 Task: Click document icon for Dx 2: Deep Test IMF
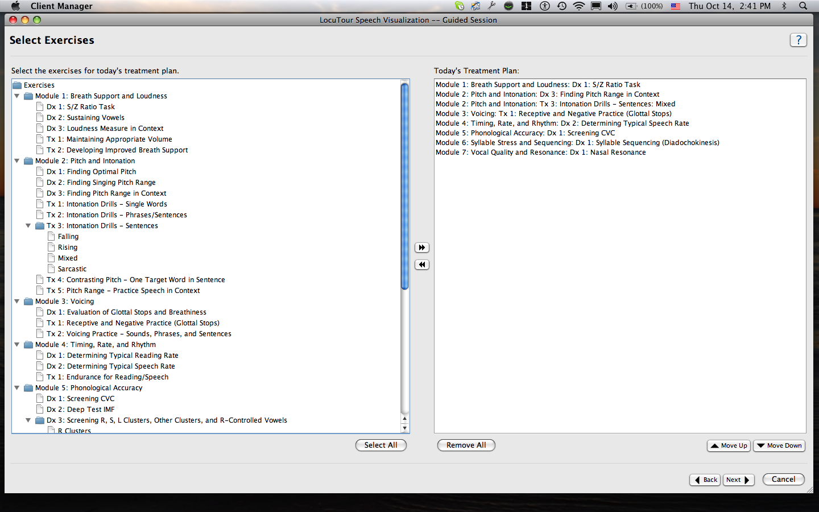pos(40,410)
